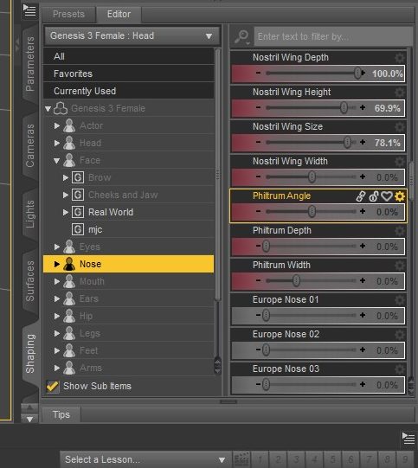Screen dimensions: 418x468
Task: Expand the Nose tree item arrow
Action: click(x=56, y=264)
